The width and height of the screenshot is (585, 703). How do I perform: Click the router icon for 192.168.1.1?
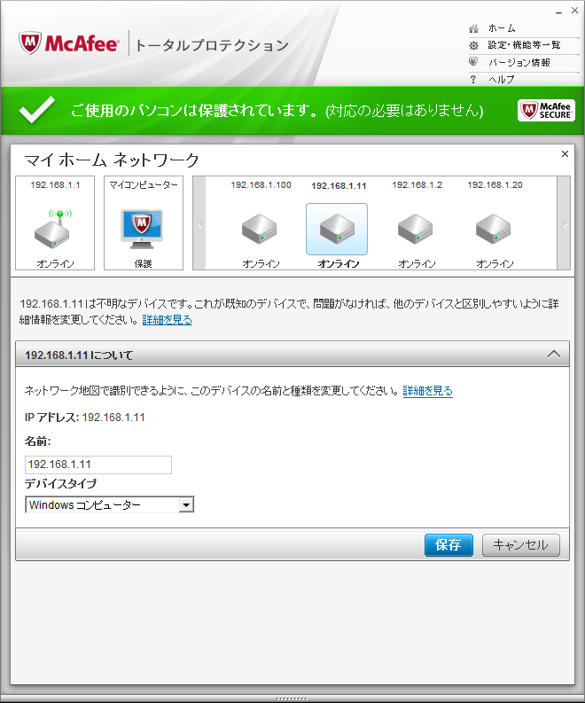[x=53, y=229]
